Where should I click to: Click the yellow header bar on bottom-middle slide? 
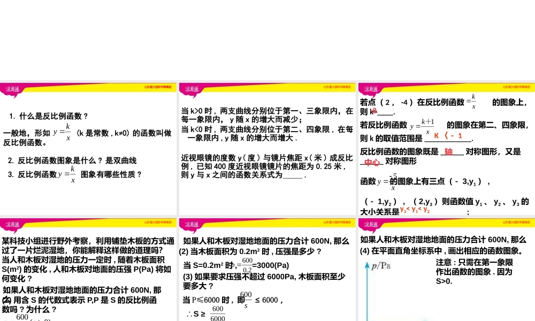[x=266, y=224]
